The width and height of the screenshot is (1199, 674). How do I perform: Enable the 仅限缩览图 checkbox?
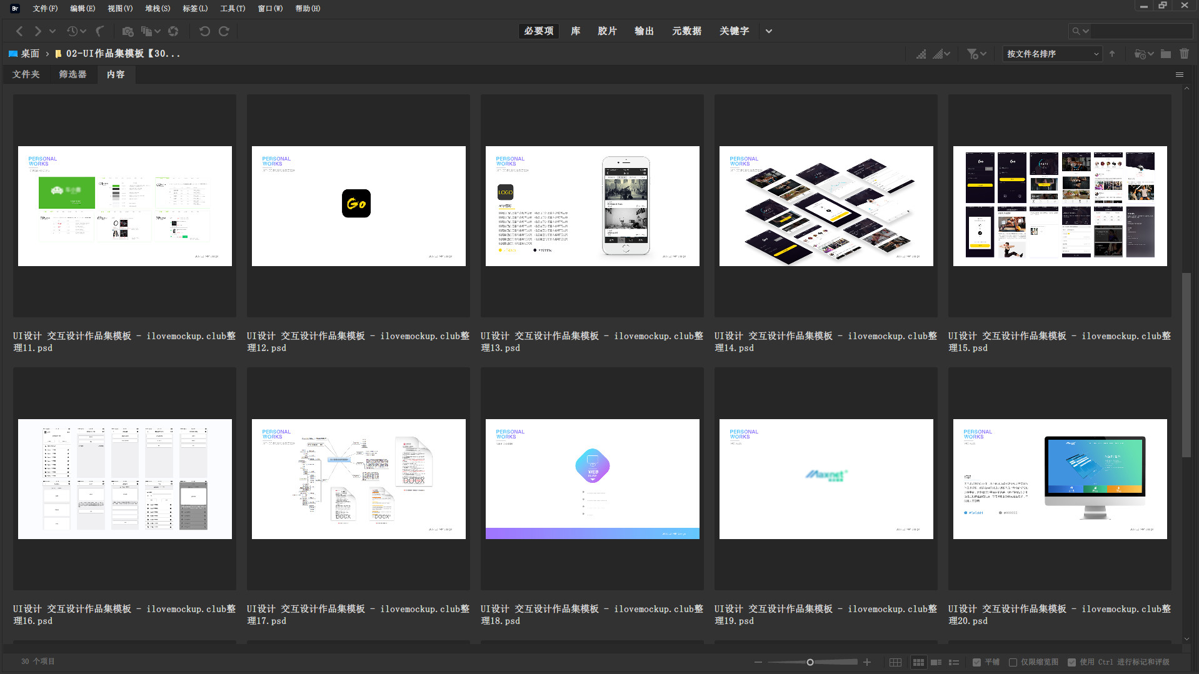point(1013,662)
